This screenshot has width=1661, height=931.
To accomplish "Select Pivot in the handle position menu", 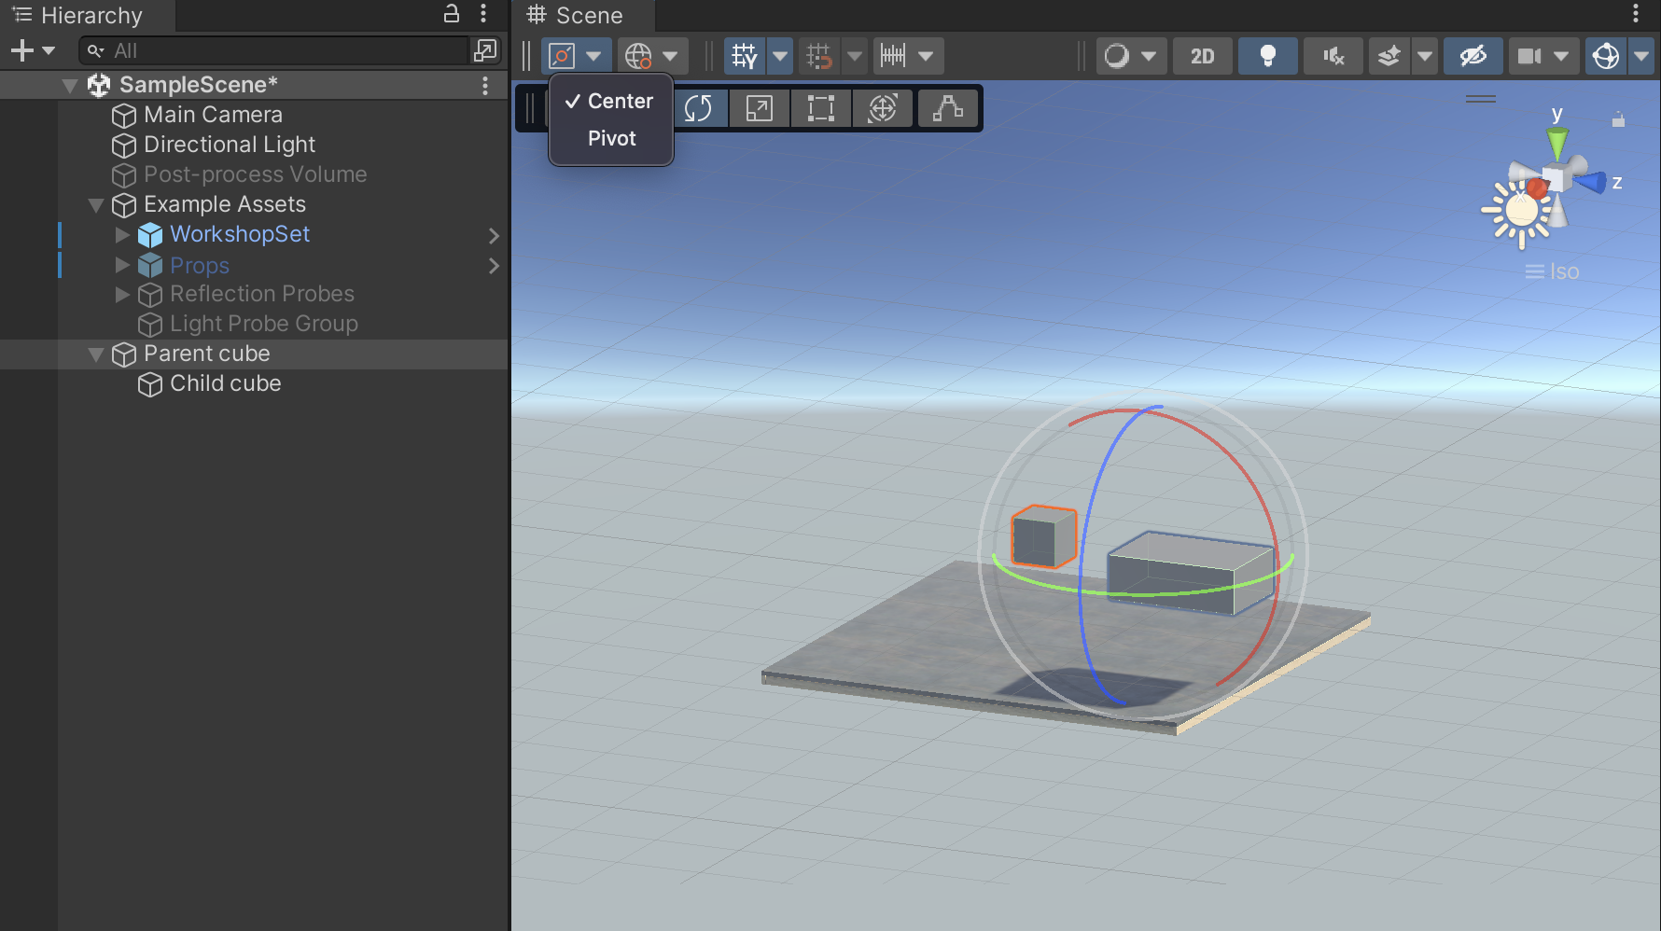I will pyautogui.click(x=611, y=138).
